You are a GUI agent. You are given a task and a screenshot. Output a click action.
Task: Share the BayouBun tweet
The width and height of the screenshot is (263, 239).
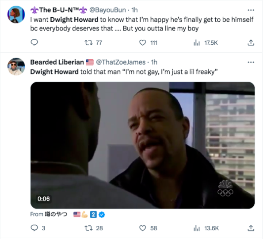click(x=251, y=42)
